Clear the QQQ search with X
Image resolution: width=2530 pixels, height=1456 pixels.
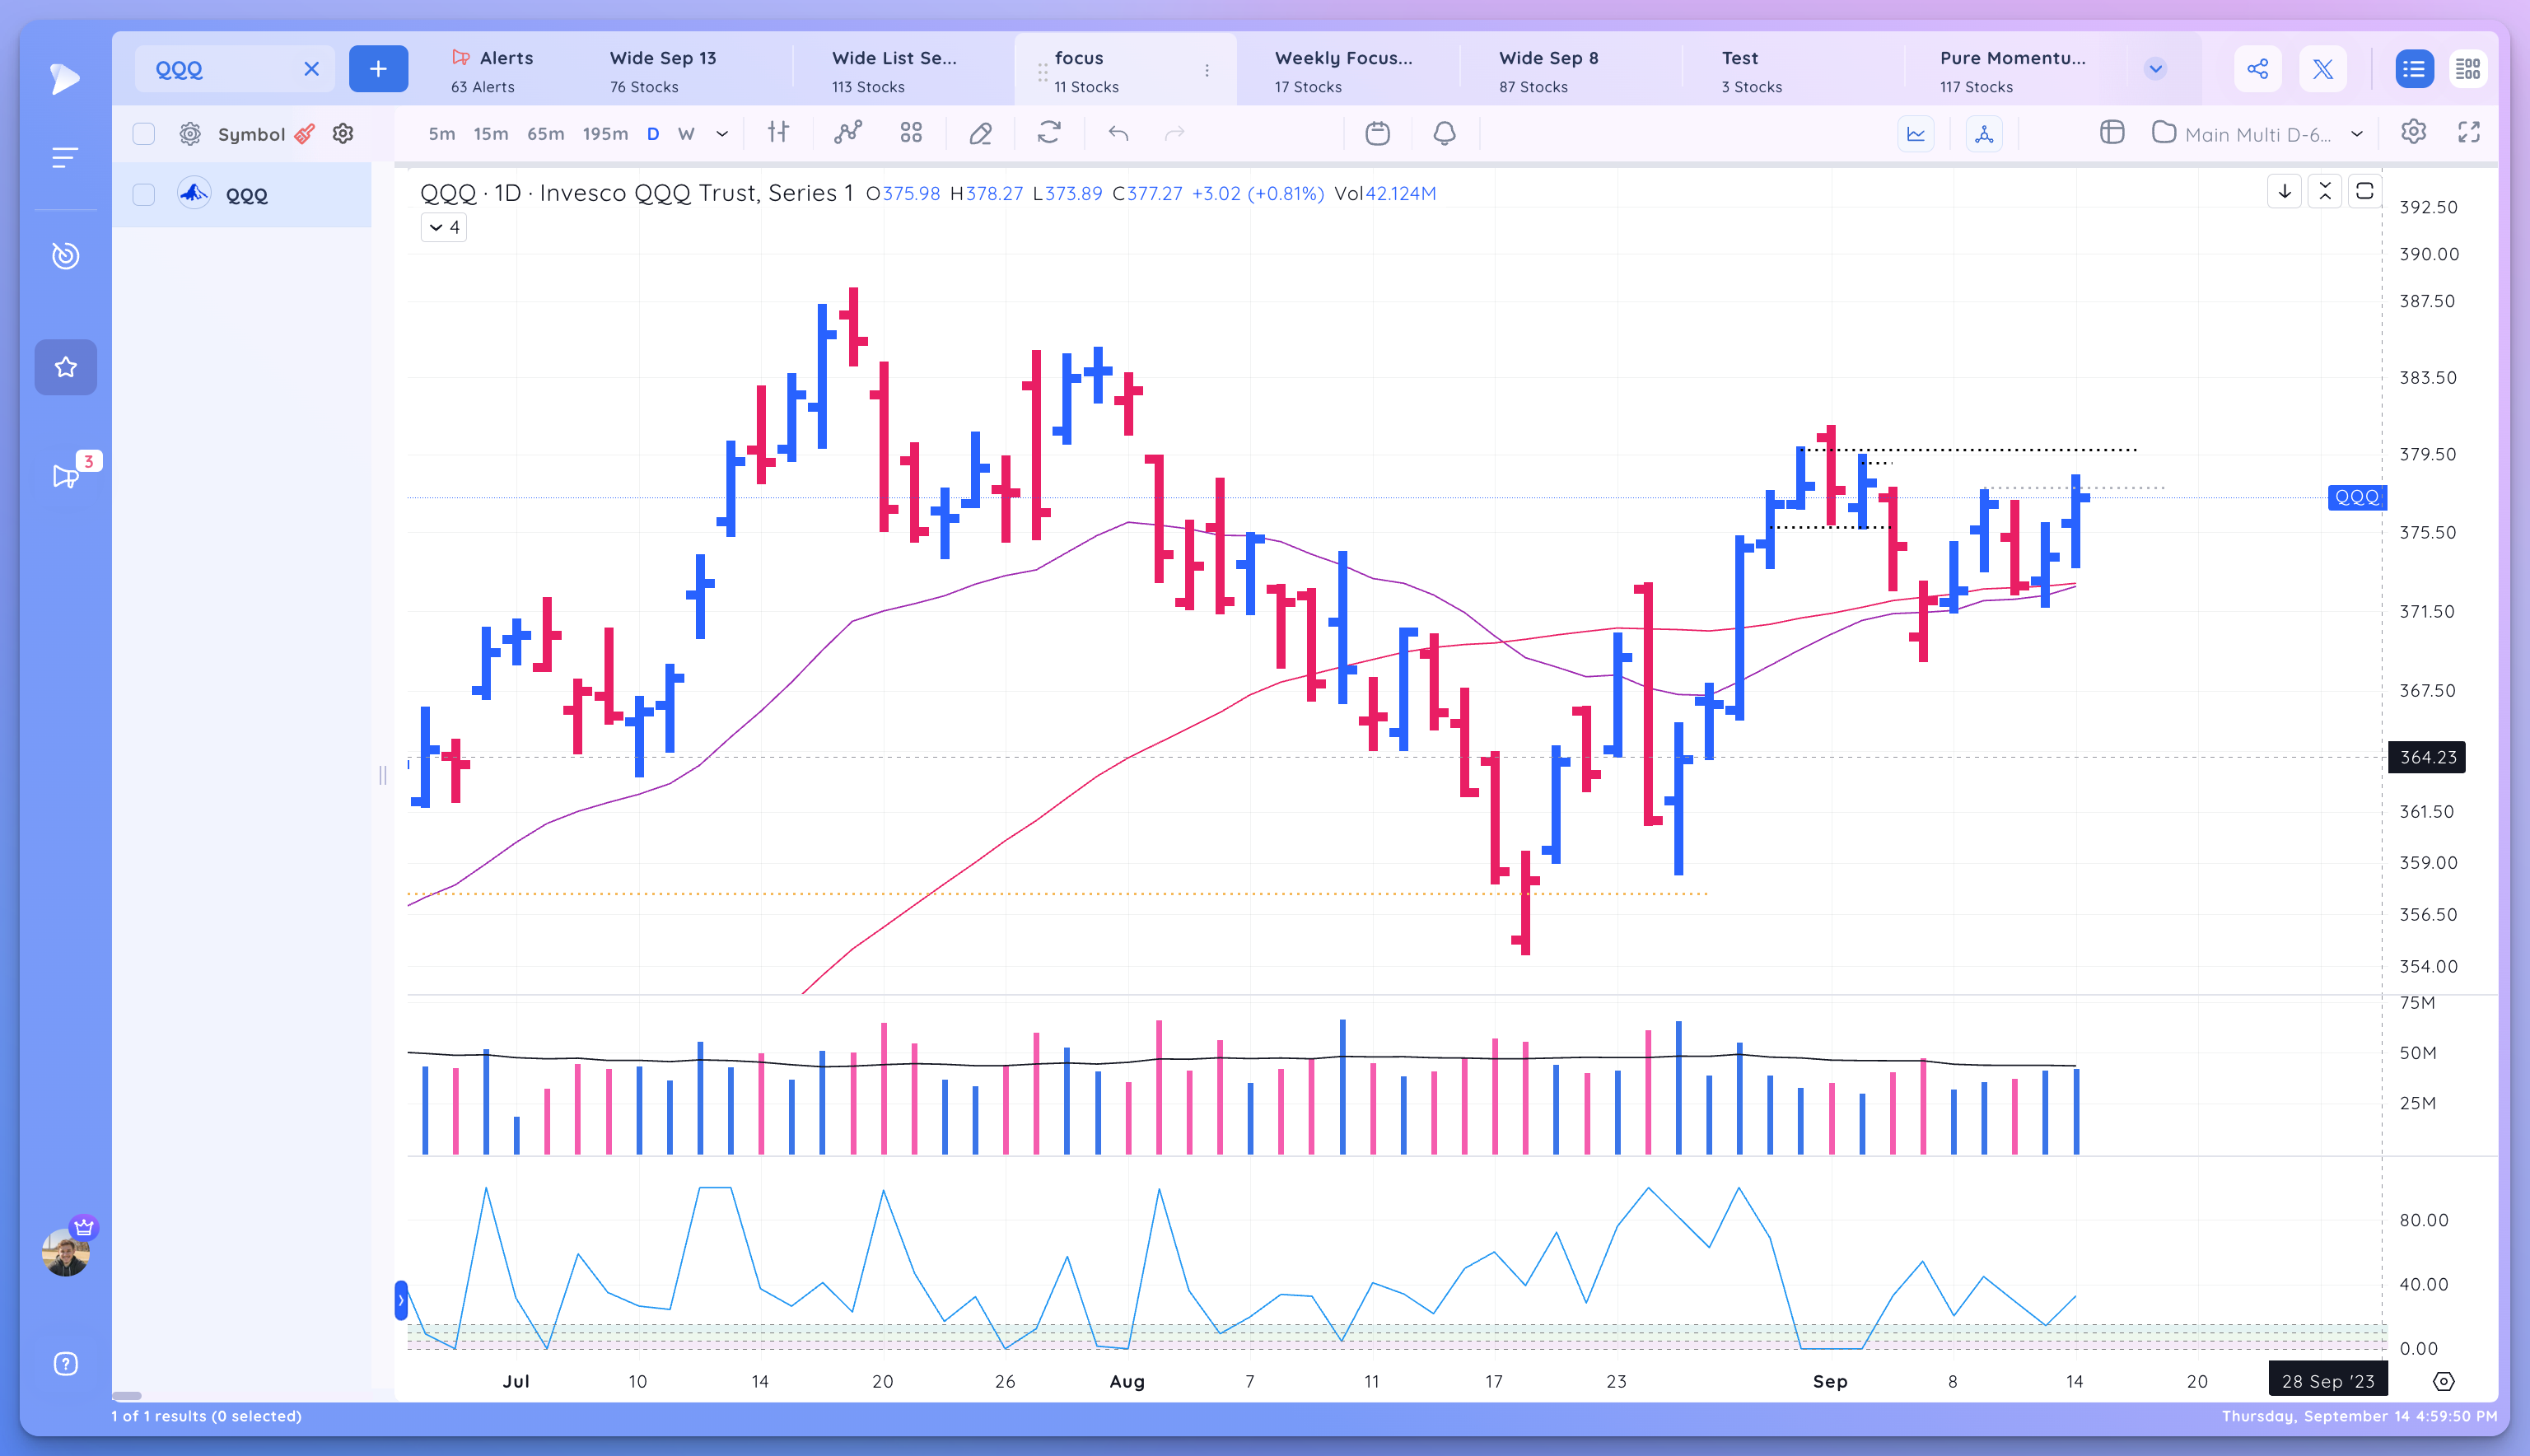[311, 69]
